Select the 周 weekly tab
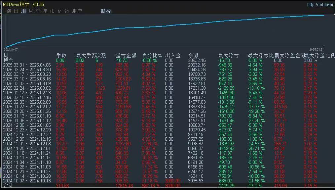Image resolution: width=335 pixels, height=190 pixels. pos(23,11)
